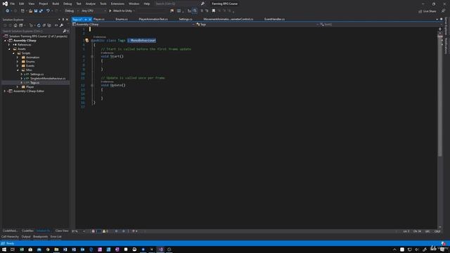
Task: Open the Debug menu
Action: click(67, 4)
